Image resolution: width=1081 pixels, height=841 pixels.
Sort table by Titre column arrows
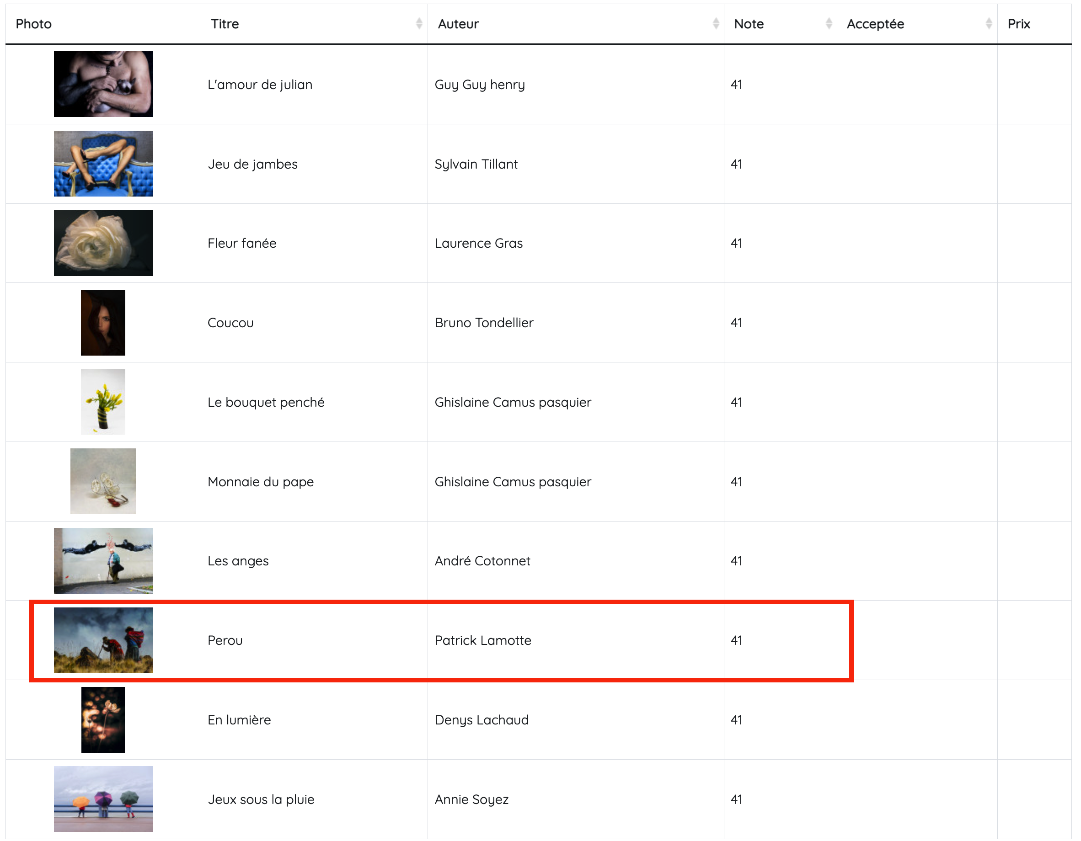tap(419, 23)
